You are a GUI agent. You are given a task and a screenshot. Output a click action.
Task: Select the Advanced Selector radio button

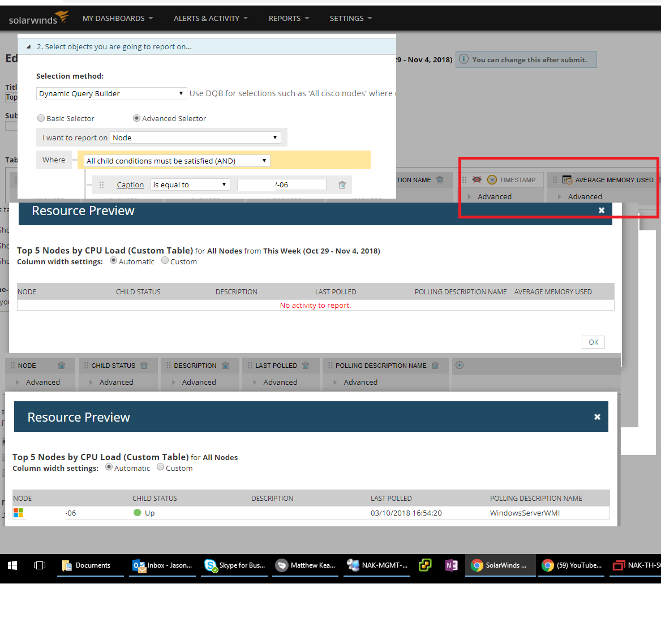(x=136, y=118)
